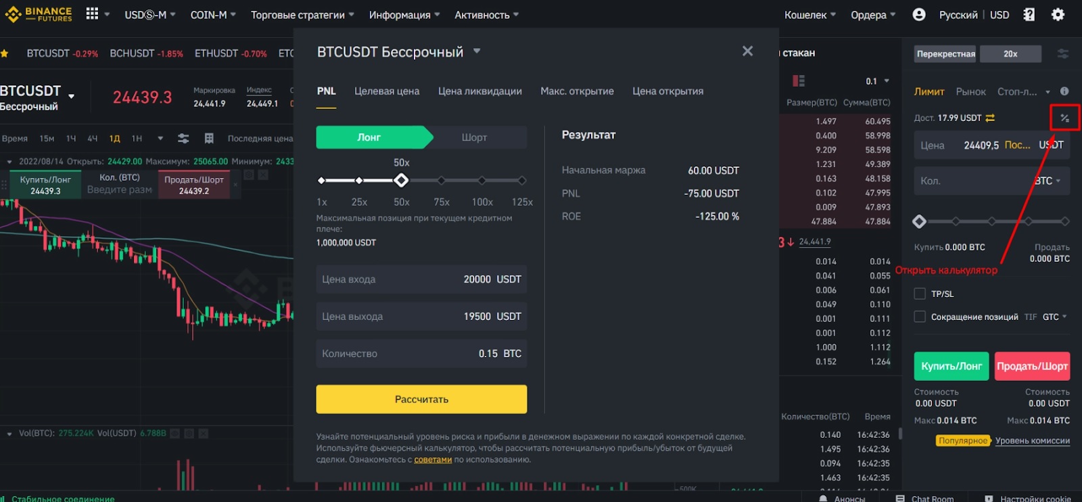This screenshot has height=502, width=1082.
Task: Expand the Кошелек menu
Action: tap(809, 15)
